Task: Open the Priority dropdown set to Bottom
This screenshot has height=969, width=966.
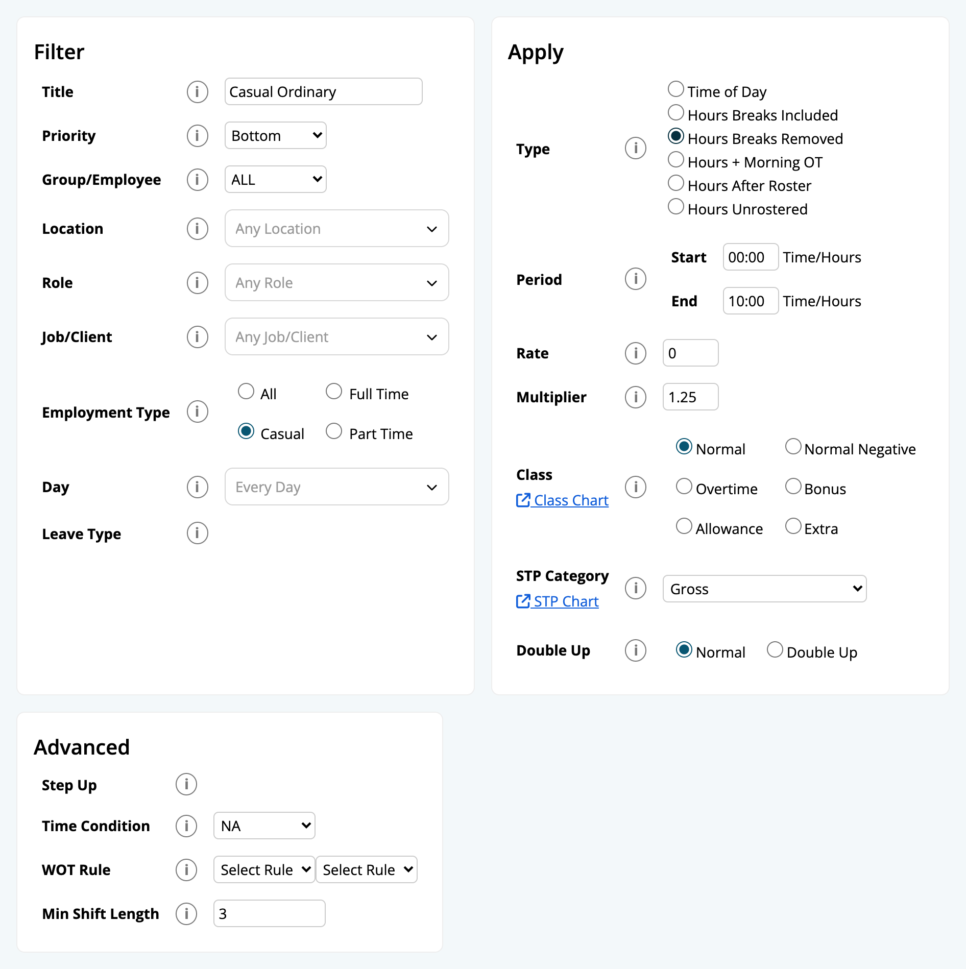Action: [276, 136]
